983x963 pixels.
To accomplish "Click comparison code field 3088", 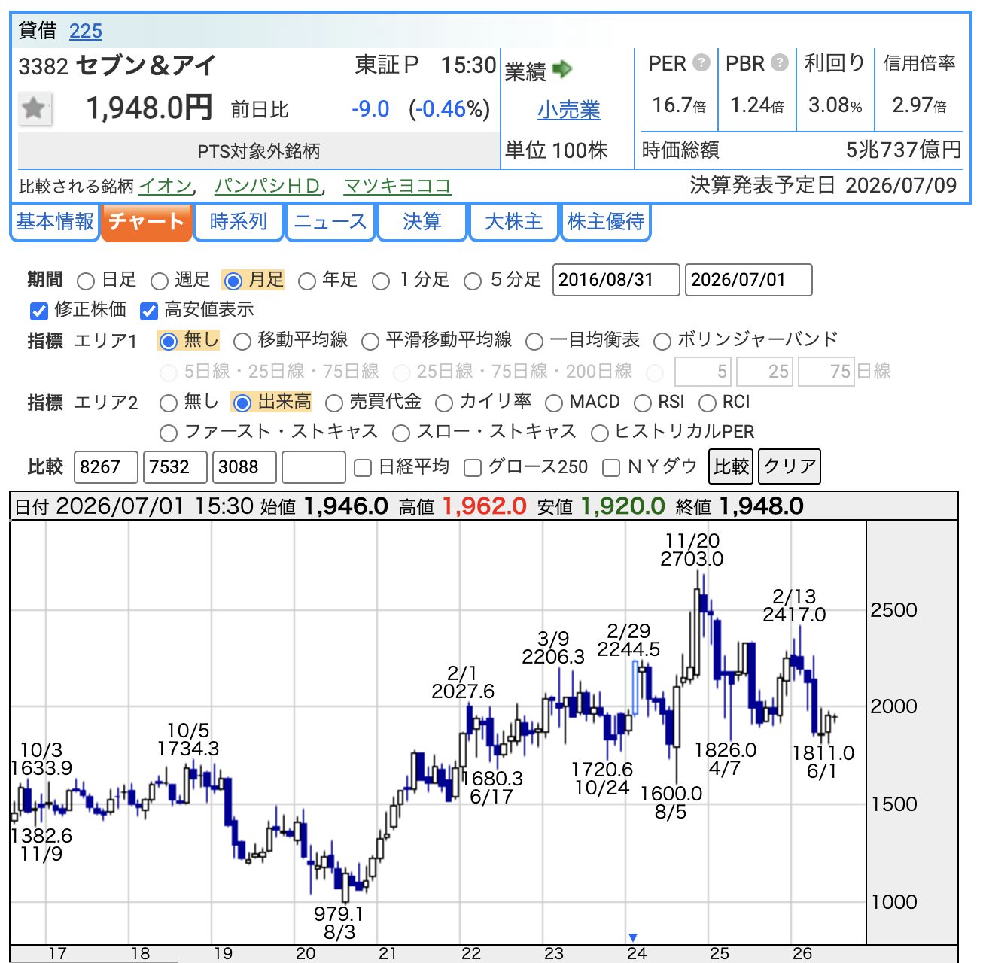I will coord(245,467).
